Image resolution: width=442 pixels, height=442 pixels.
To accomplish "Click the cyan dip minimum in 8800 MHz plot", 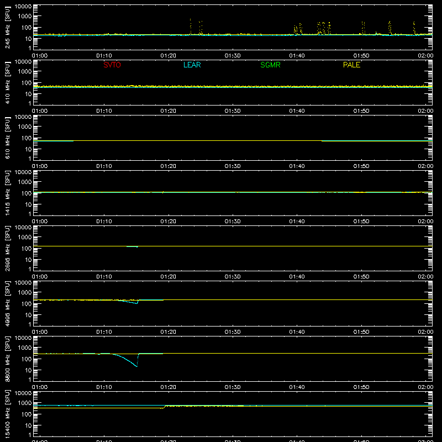I will [x=136, y=366].
